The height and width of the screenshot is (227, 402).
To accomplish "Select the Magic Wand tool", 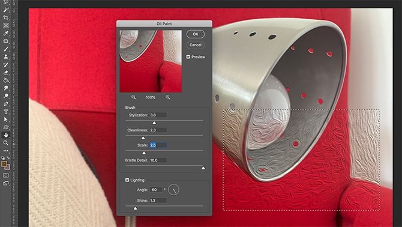I will pos(6,10).
